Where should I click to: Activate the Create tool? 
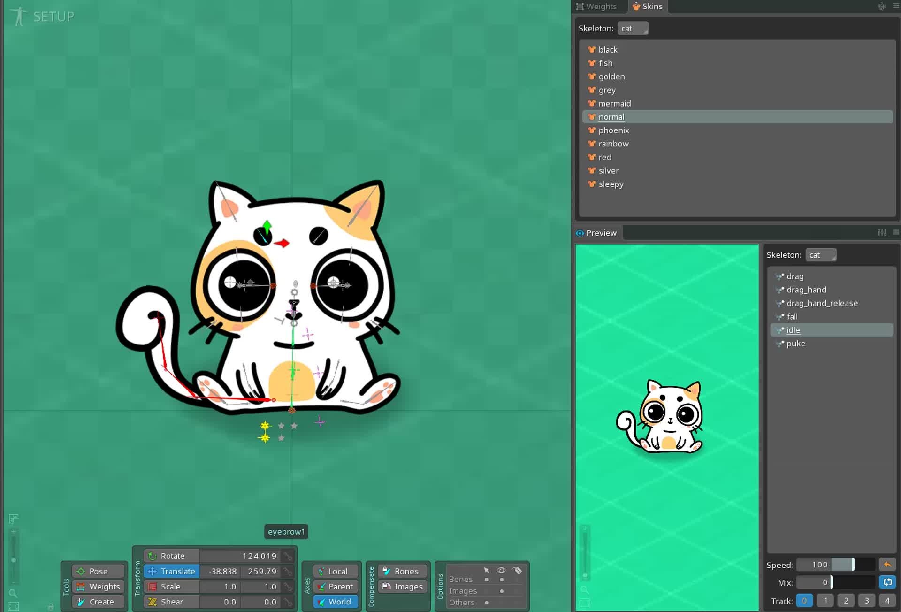(x=97, y=602)
